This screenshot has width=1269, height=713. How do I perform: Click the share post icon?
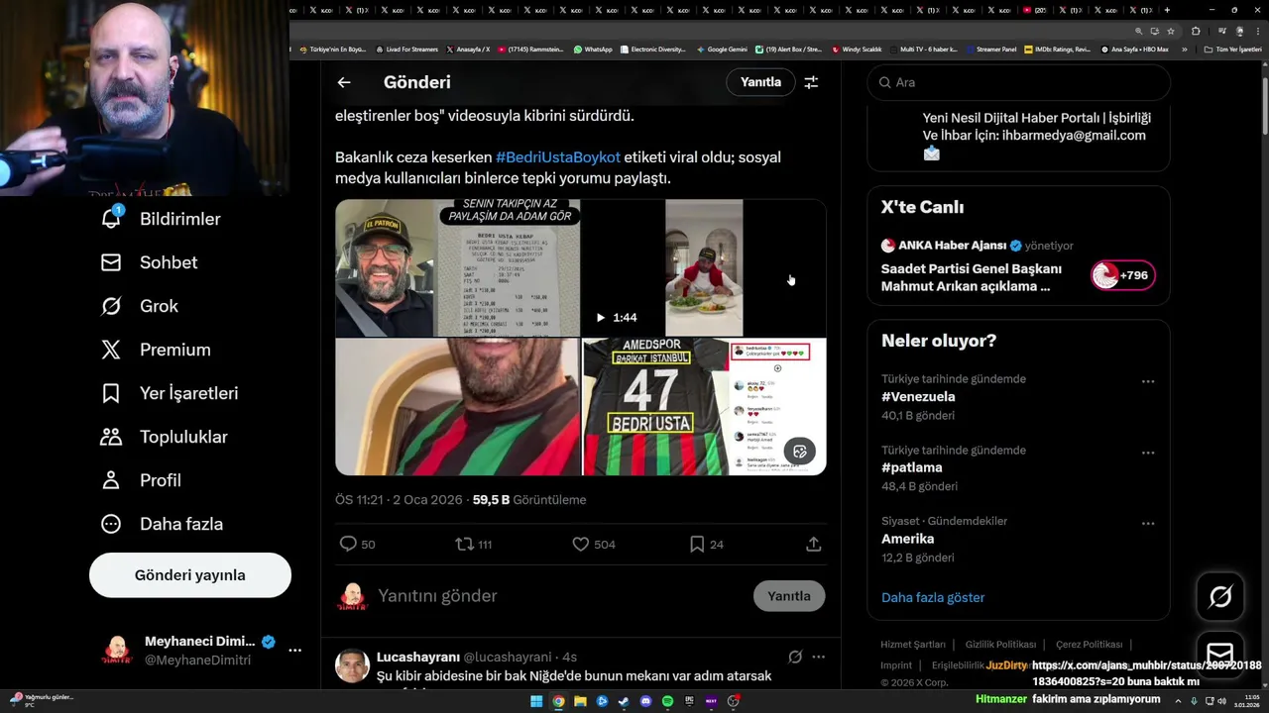[x=813, y=544]
